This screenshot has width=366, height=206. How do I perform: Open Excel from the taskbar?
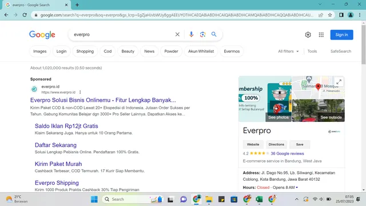tap(259, 199)
